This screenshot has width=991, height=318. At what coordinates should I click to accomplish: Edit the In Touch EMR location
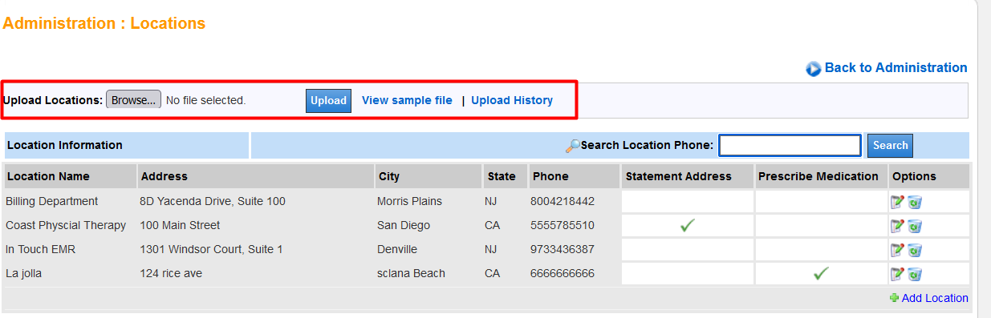click(x=897, y=250)
